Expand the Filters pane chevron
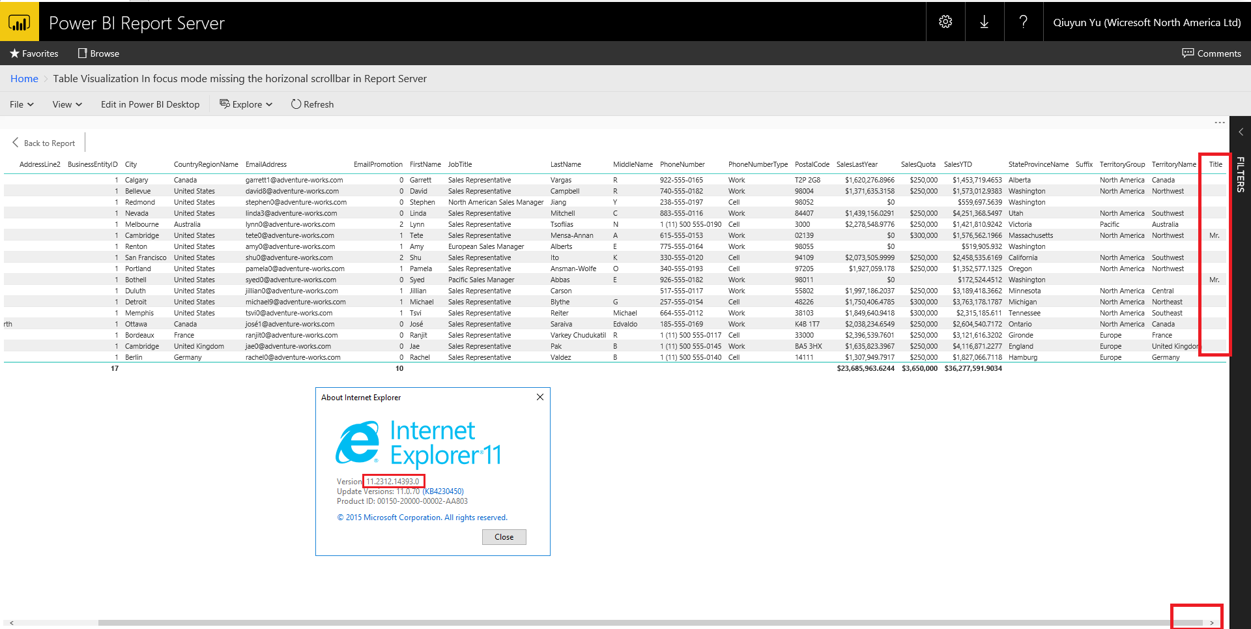The image size is (1251, 629). (1241, 132)
